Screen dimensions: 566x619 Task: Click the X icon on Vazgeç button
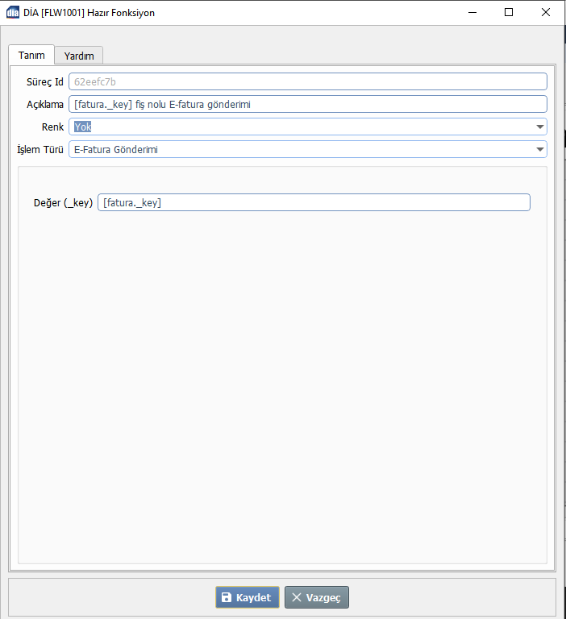click(x=297, y=597)
